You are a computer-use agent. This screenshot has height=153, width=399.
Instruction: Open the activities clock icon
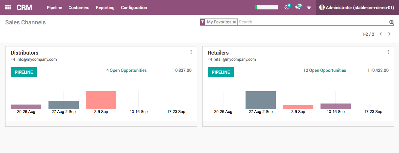(x=287, y=7)
